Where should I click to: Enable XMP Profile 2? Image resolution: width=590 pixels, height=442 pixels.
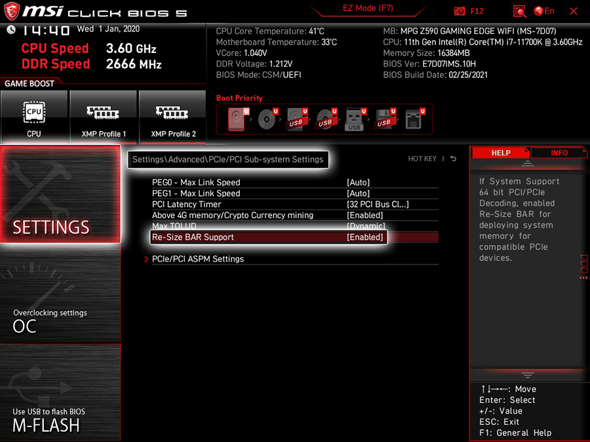172,117
